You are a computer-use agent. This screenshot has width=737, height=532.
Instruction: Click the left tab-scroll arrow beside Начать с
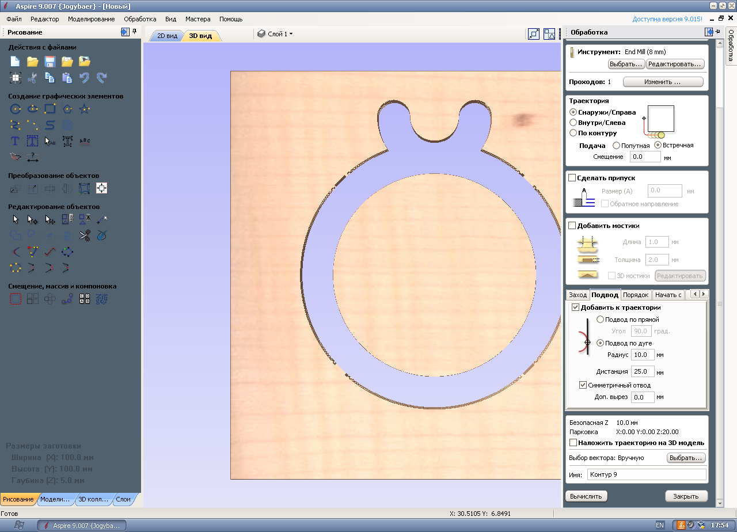pos(694,294)
